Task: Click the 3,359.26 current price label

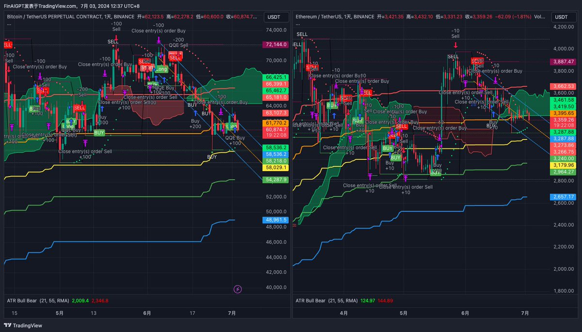Action: (563, 120)
